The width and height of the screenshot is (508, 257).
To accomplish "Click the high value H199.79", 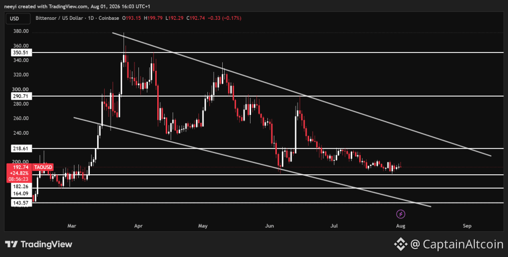I will pos(153,18).
